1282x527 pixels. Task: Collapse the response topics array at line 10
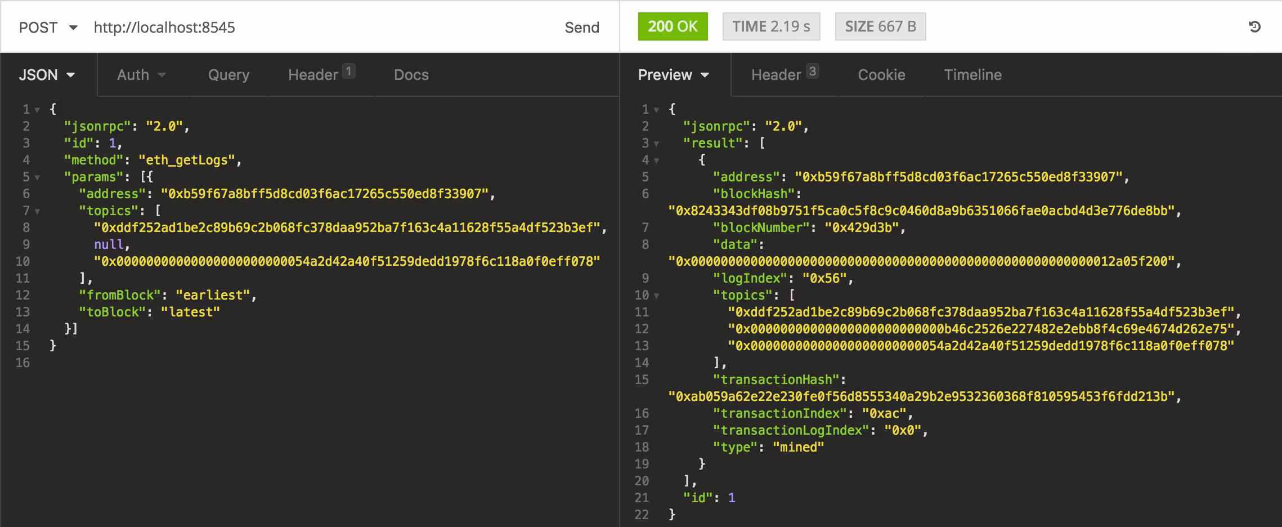tap(656, 296)
